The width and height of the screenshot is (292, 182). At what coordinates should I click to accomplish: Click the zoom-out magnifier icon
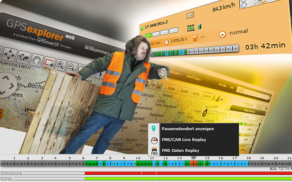pos(71,67)
